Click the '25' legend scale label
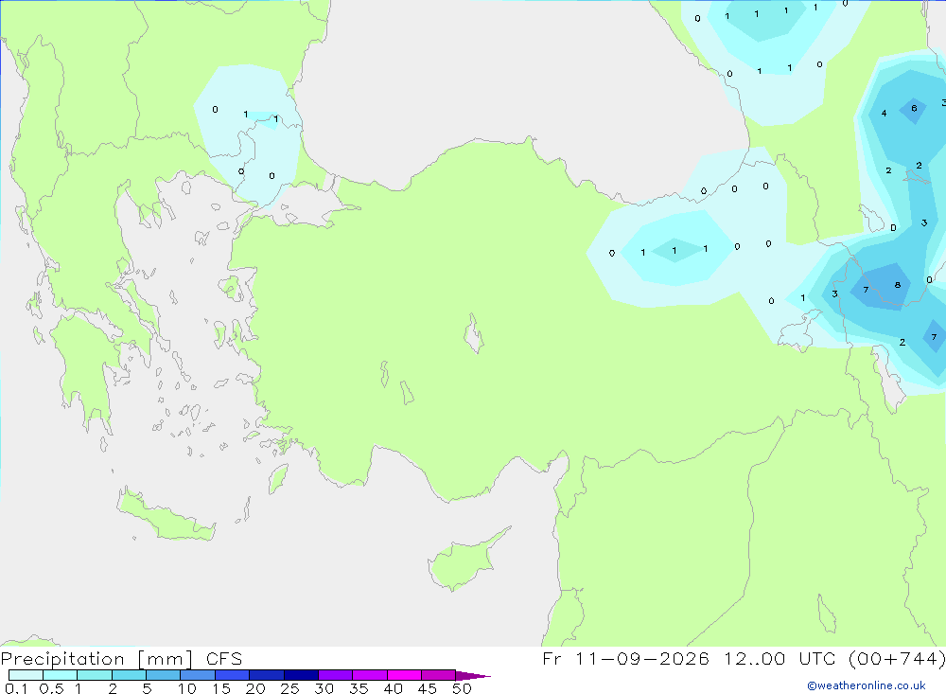Screen dimensions: 946x694 [289, 688]
